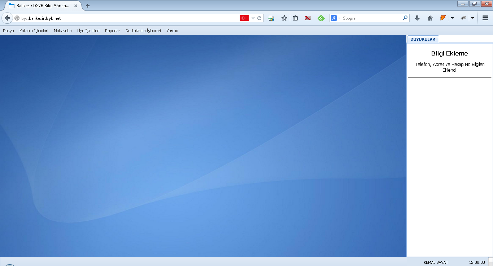
Task: Click the orange lightning bolt extension icon
Action: pos(443,18)
